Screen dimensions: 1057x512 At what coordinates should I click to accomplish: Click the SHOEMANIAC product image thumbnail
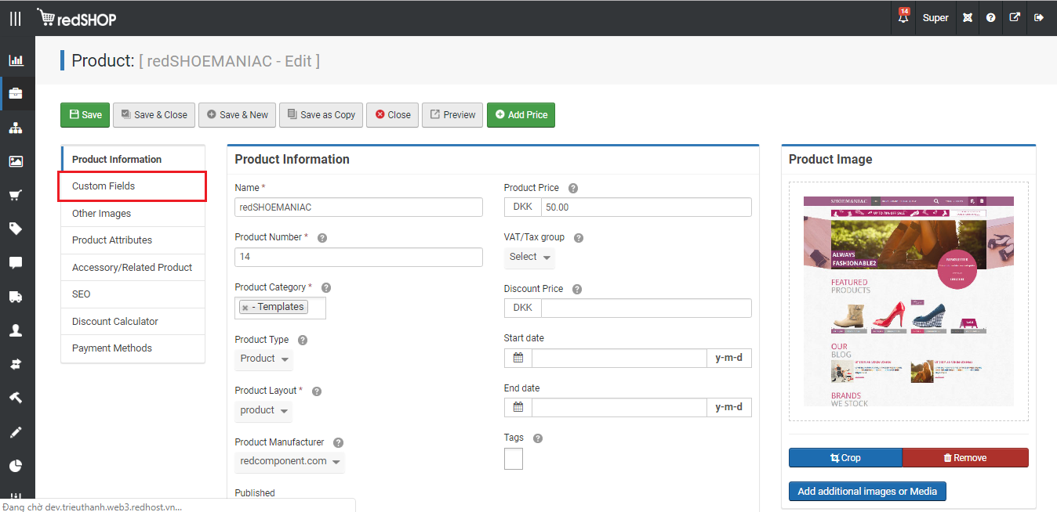908,301
